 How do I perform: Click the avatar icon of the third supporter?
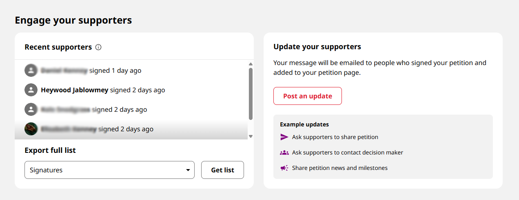(31, 110)
